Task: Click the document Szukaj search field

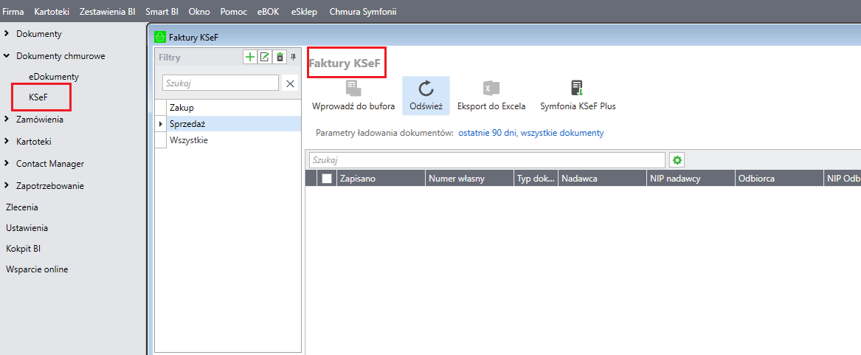Action: click(x=487, y=160)
